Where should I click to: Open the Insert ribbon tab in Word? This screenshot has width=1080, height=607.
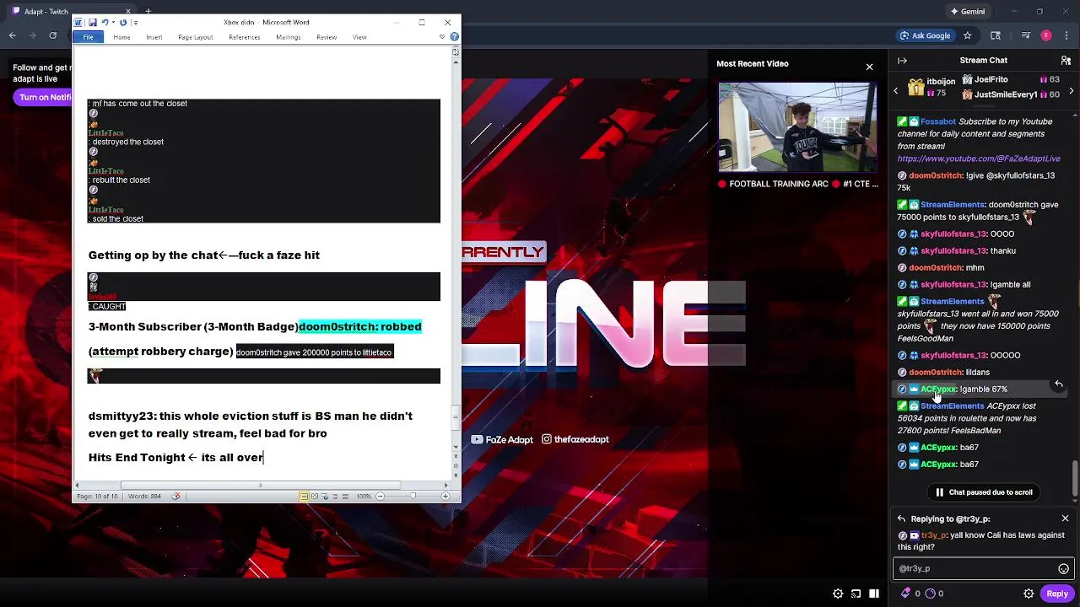click(x=154, y=37)
